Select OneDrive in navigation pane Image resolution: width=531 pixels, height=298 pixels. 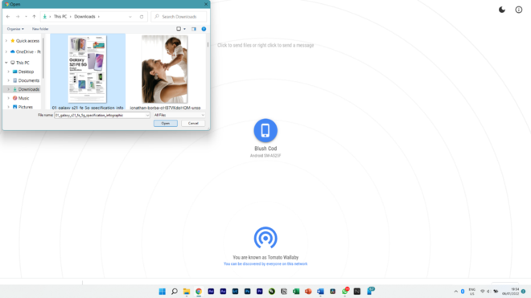coord(26,51)
